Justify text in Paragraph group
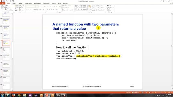This screenshot has height=97, width=173. point(54,9)
